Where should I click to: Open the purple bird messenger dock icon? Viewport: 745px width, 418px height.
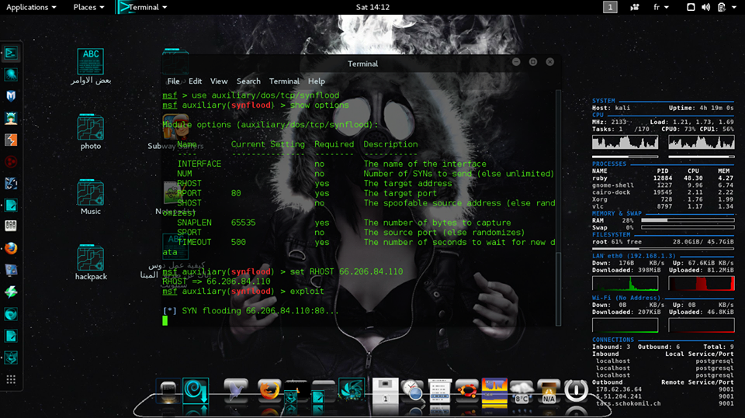[236, 390]
